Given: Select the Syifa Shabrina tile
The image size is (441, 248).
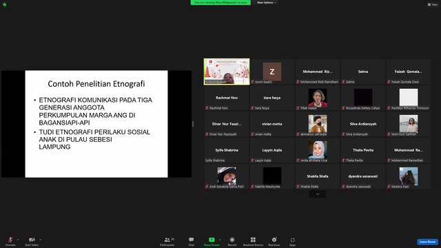Looking at the screenshot, I should point(227,150).
